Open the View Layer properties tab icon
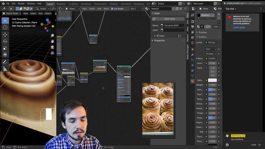This screenshot has height=149, width=265. pos(193,32)
